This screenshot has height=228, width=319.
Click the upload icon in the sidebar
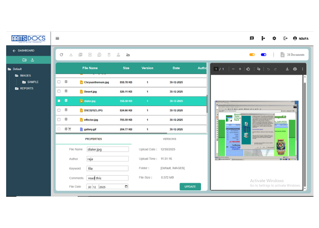(x=32, y=60)
